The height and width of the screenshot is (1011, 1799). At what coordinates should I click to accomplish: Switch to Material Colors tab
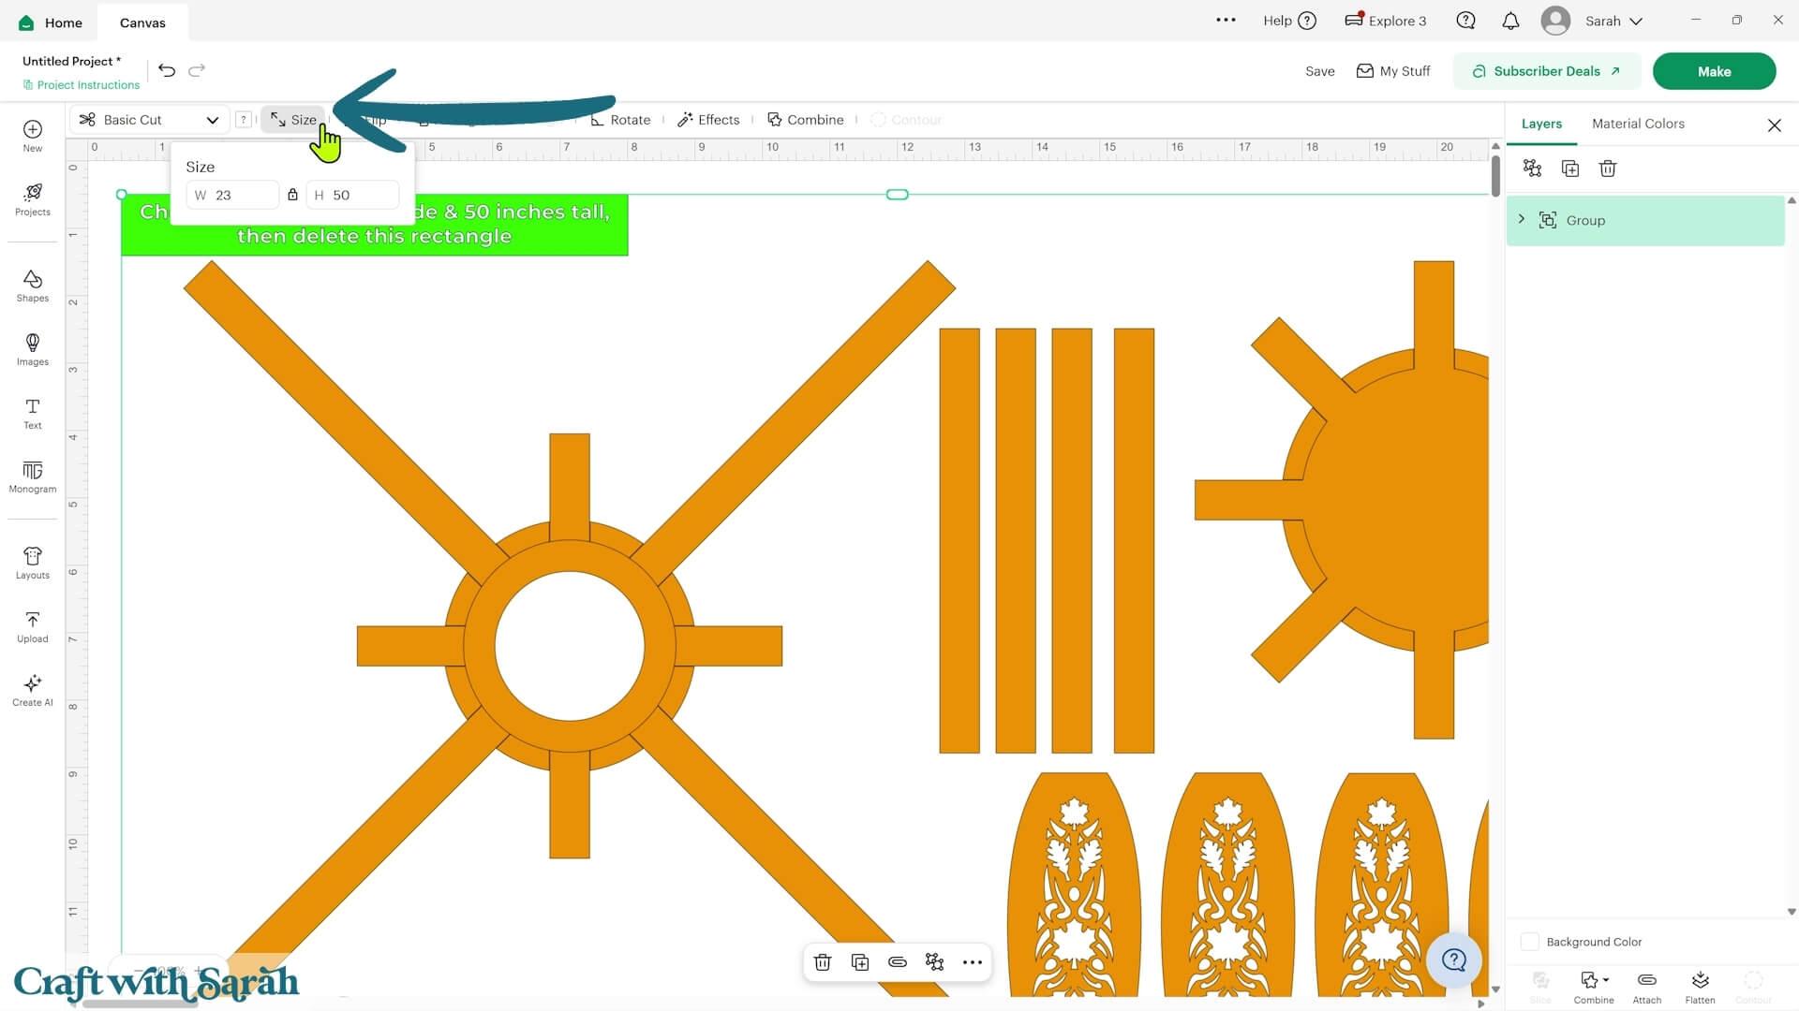[x=1638, y=124]
